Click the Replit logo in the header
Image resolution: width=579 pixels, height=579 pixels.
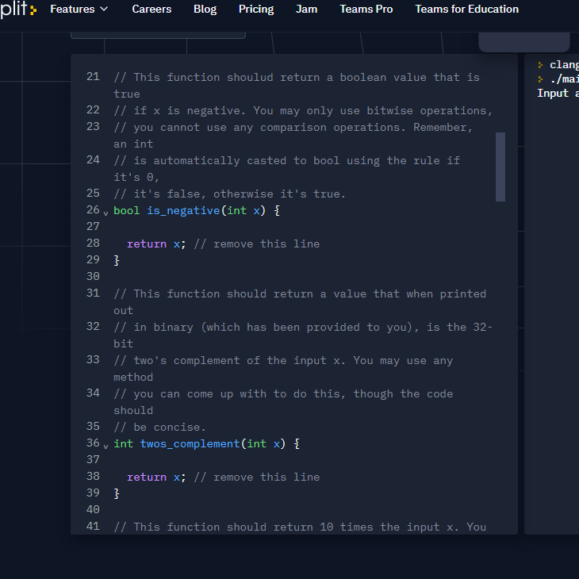(x=17, y=10)
